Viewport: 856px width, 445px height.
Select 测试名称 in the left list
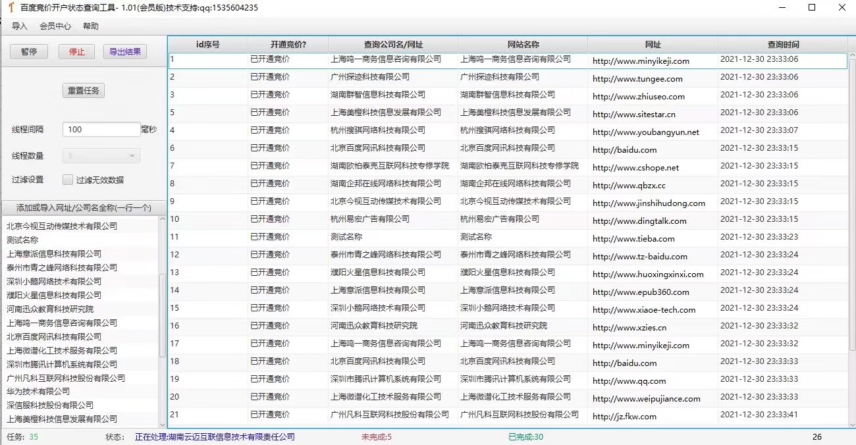[22, 240]
